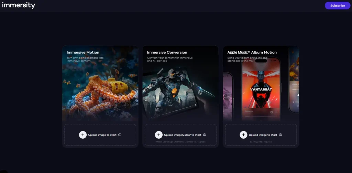
Task: Click the Immersive Conversion card title
Action: coord(167,53)
